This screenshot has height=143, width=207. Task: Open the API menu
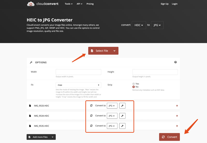pyautogui.click(x=79, y=4)
